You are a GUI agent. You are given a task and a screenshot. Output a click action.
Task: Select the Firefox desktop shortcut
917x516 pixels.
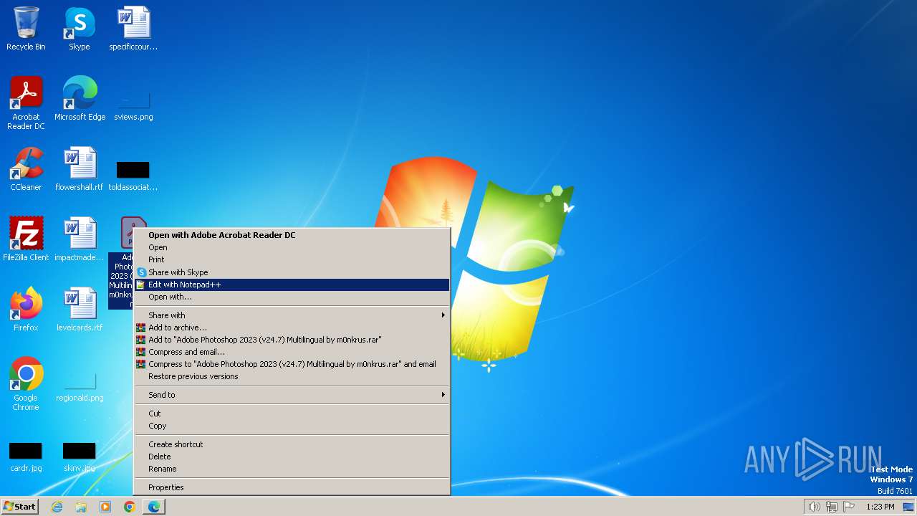[26, 310]
